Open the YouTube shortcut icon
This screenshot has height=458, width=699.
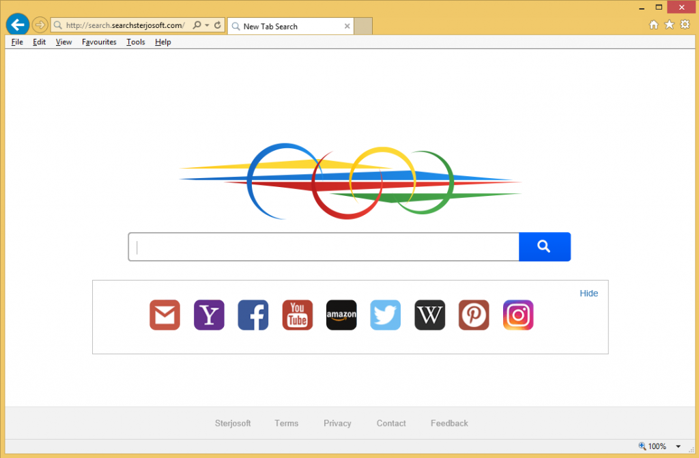[x=298, y=315]
